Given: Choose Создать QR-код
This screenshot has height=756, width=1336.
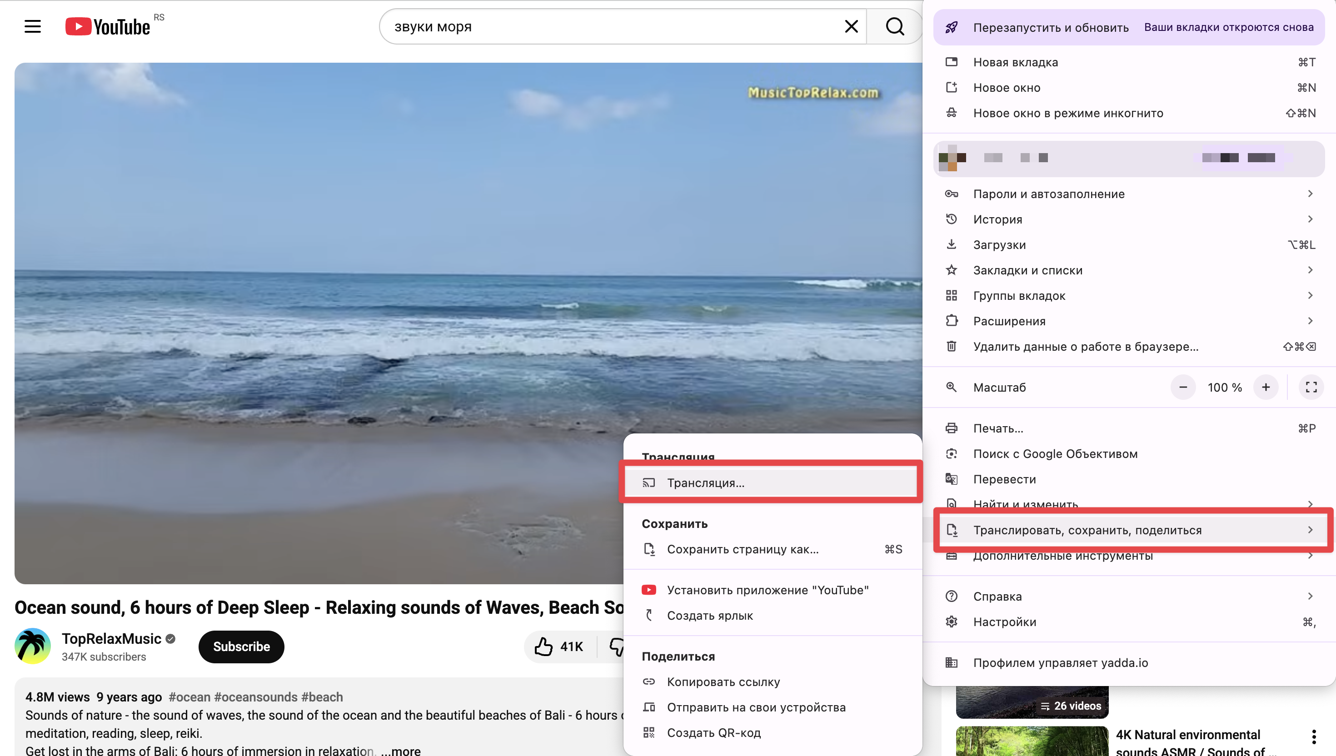Looking at the screenshot, I should (x=713, y=733).
